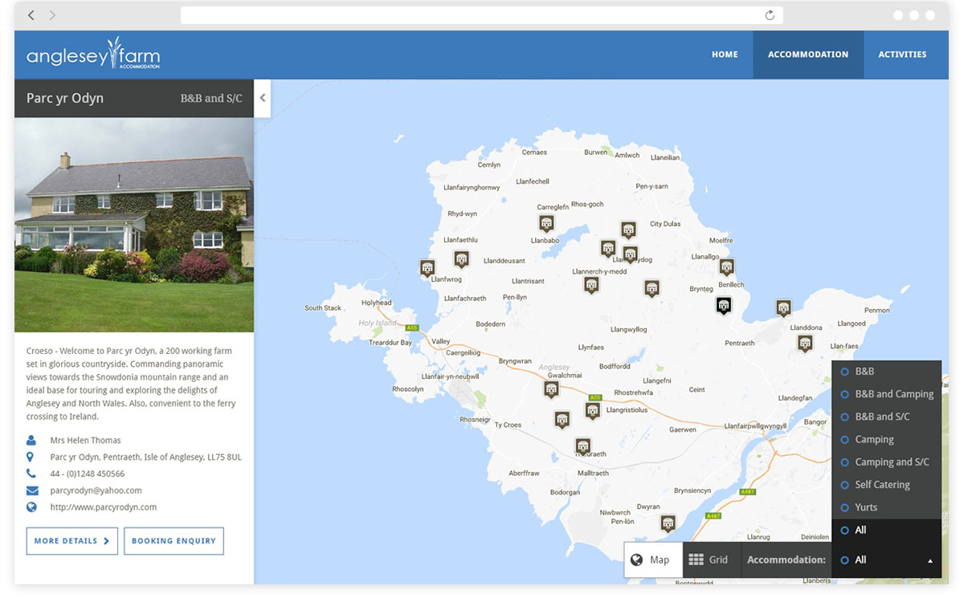Select the farm marker near Llanddona
Screen dimensions: 964x602
tap(783, 307)
